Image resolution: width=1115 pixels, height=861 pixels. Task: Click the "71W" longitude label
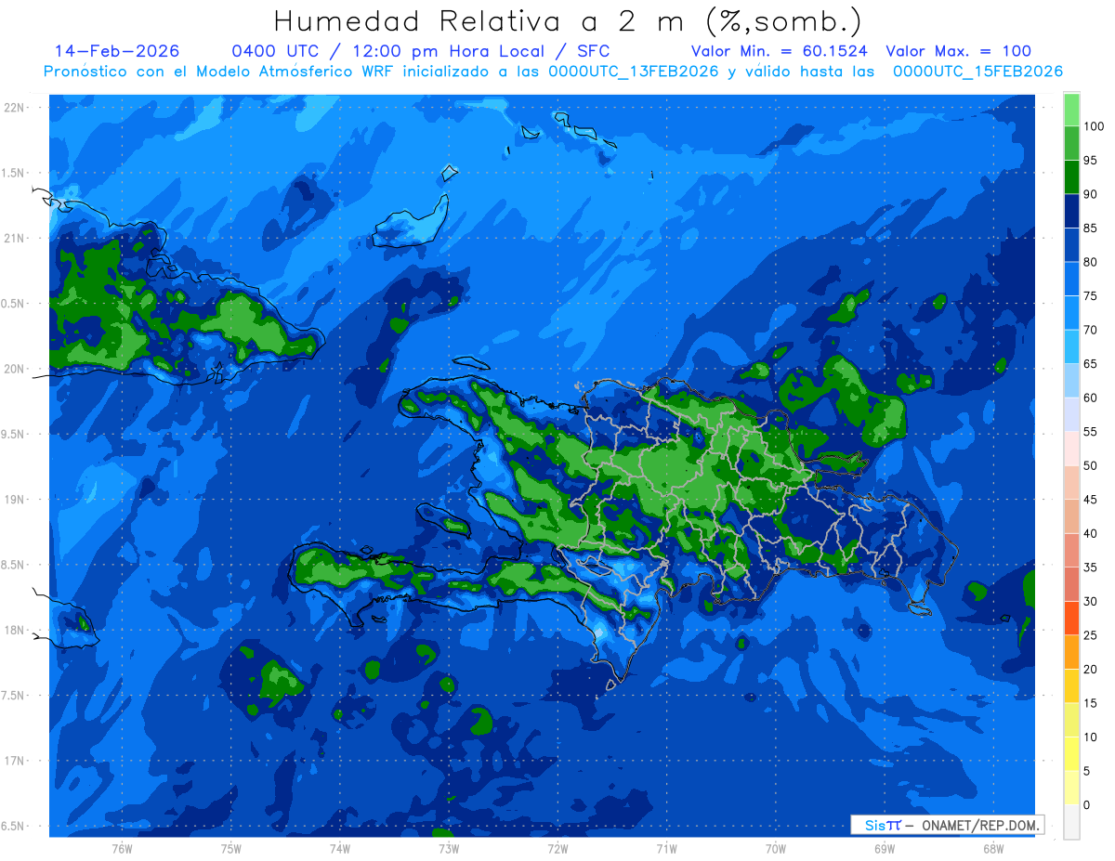(x=666, y=848)
